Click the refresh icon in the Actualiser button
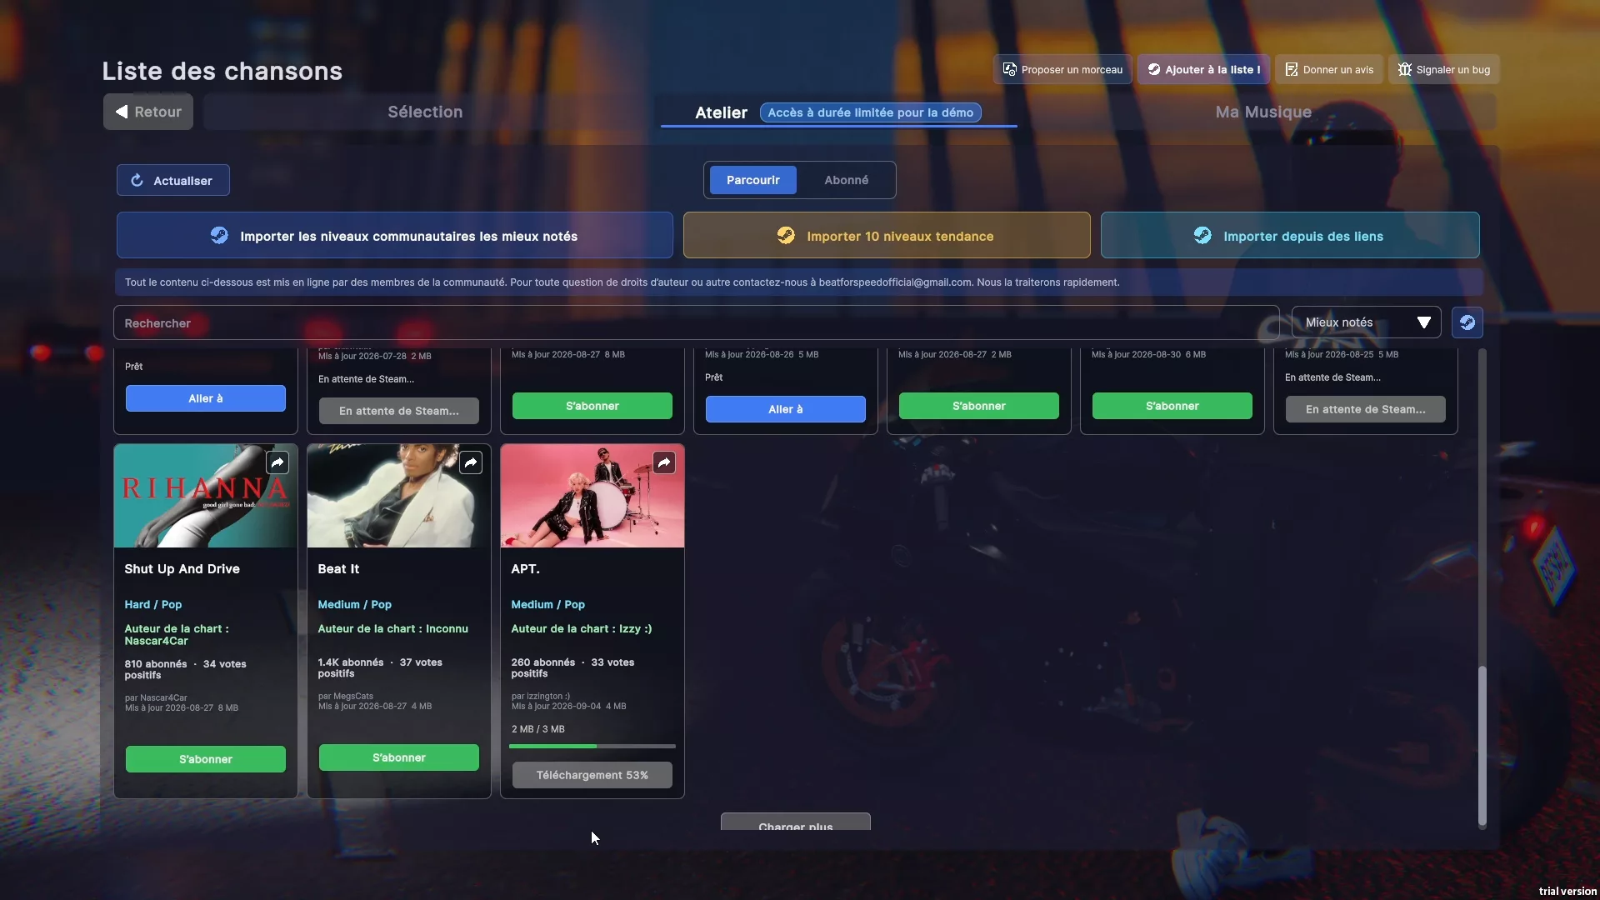1600x900 pixels. pos(137,180)
